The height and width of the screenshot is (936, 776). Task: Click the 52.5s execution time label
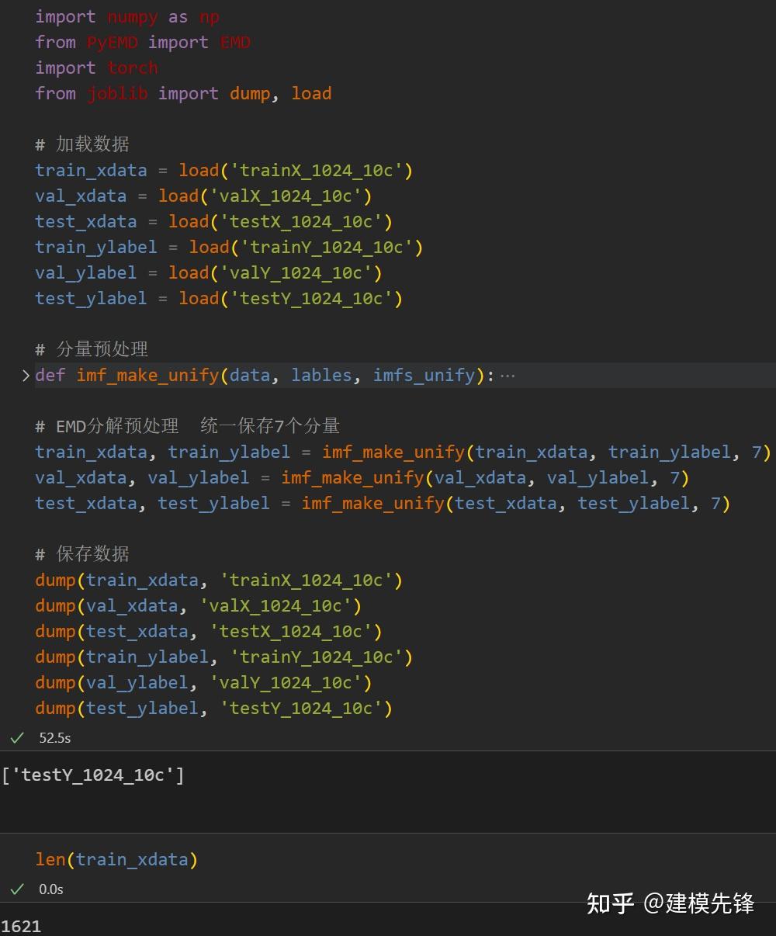pyautogui.click(x=54, y=737)
